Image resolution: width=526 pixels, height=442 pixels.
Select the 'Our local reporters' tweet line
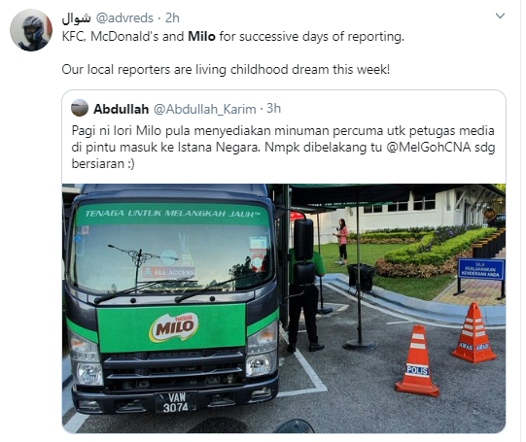(x=226, y=69)
